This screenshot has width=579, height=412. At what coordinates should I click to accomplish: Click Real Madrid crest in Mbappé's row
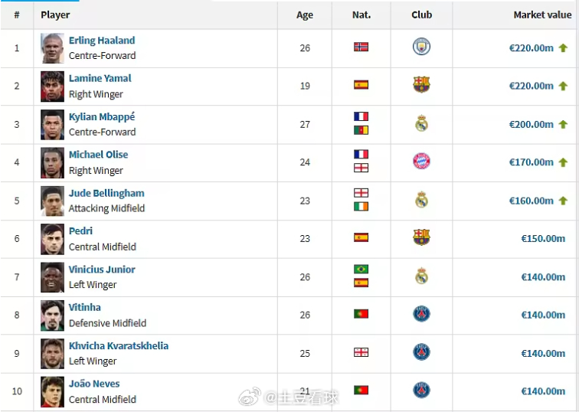pyautogui.click(x=421, y=123)
